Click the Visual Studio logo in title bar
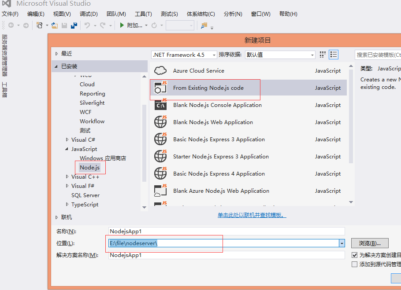 pyautogui.click(x=7, y=4)
